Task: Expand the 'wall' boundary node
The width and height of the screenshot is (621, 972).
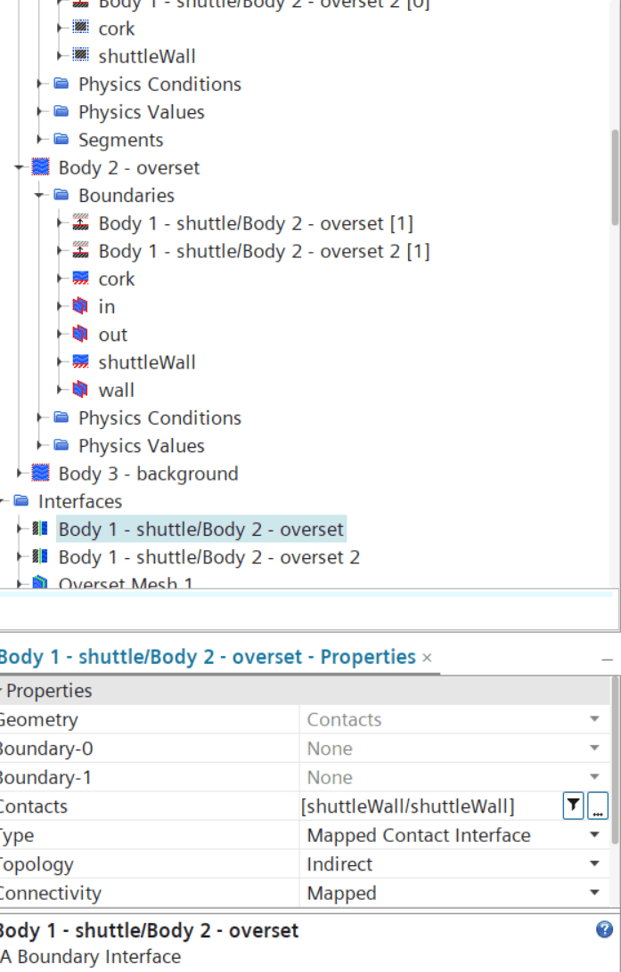Action: [61, 390]
